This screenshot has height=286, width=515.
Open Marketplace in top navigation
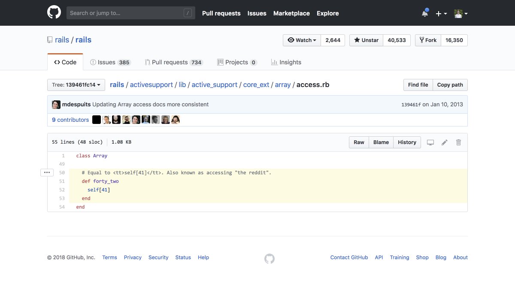pyautogui.click(x=291, y=13)
